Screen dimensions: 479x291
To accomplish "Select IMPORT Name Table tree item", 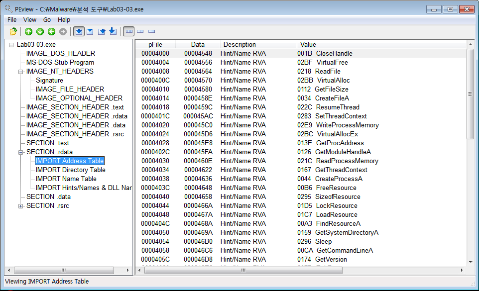I will click(x=66, y=179).
